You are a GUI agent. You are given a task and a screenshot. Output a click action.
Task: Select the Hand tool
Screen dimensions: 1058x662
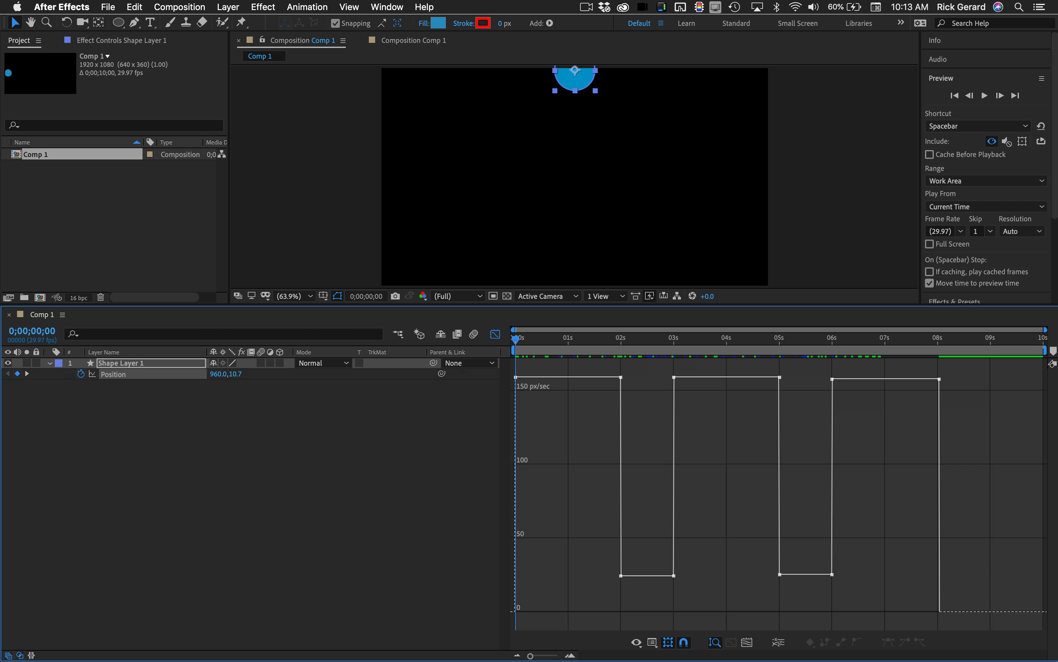(30, 22)
